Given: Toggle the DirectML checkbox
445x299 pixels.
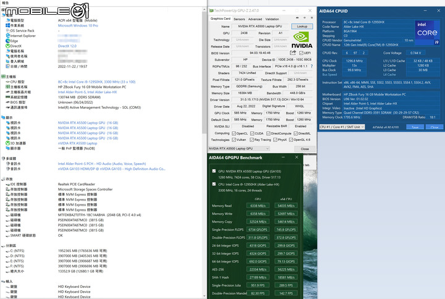Looking at the screenshot, I should 295,133.
